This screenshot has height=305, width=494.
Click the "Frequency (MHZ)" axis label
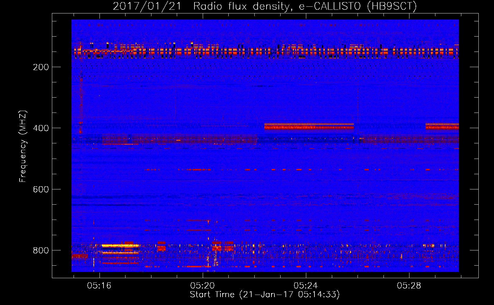23,146
